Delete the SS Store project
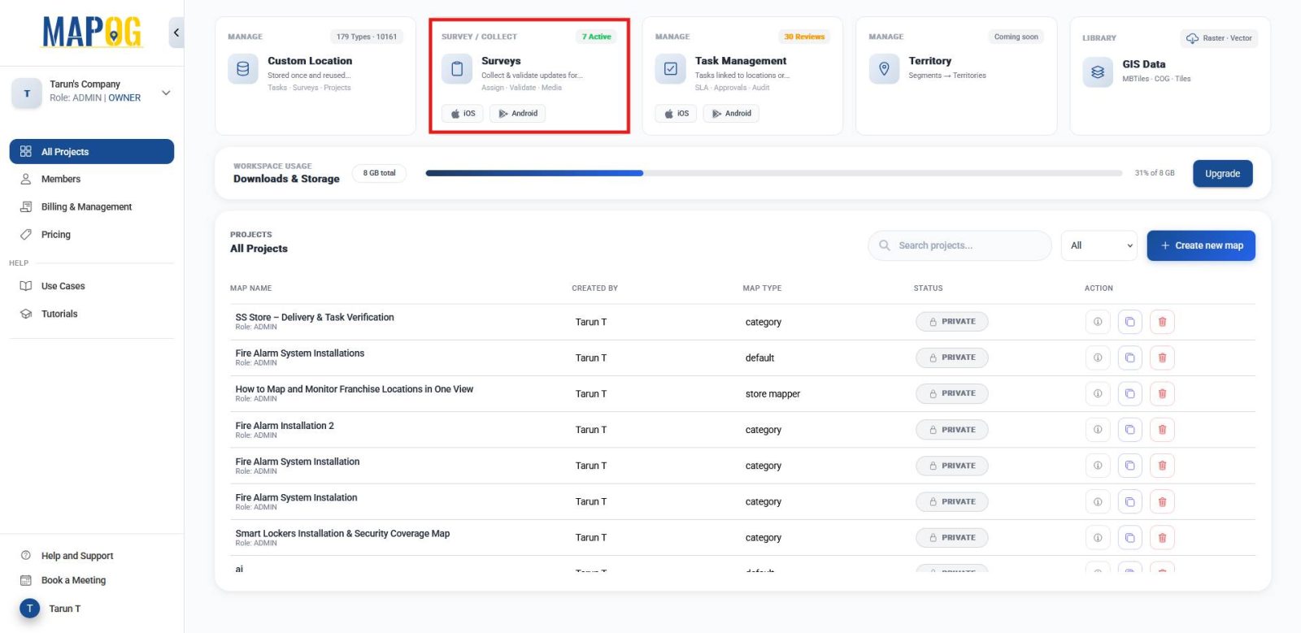Screen dimensions: 1301x633 1162,322
